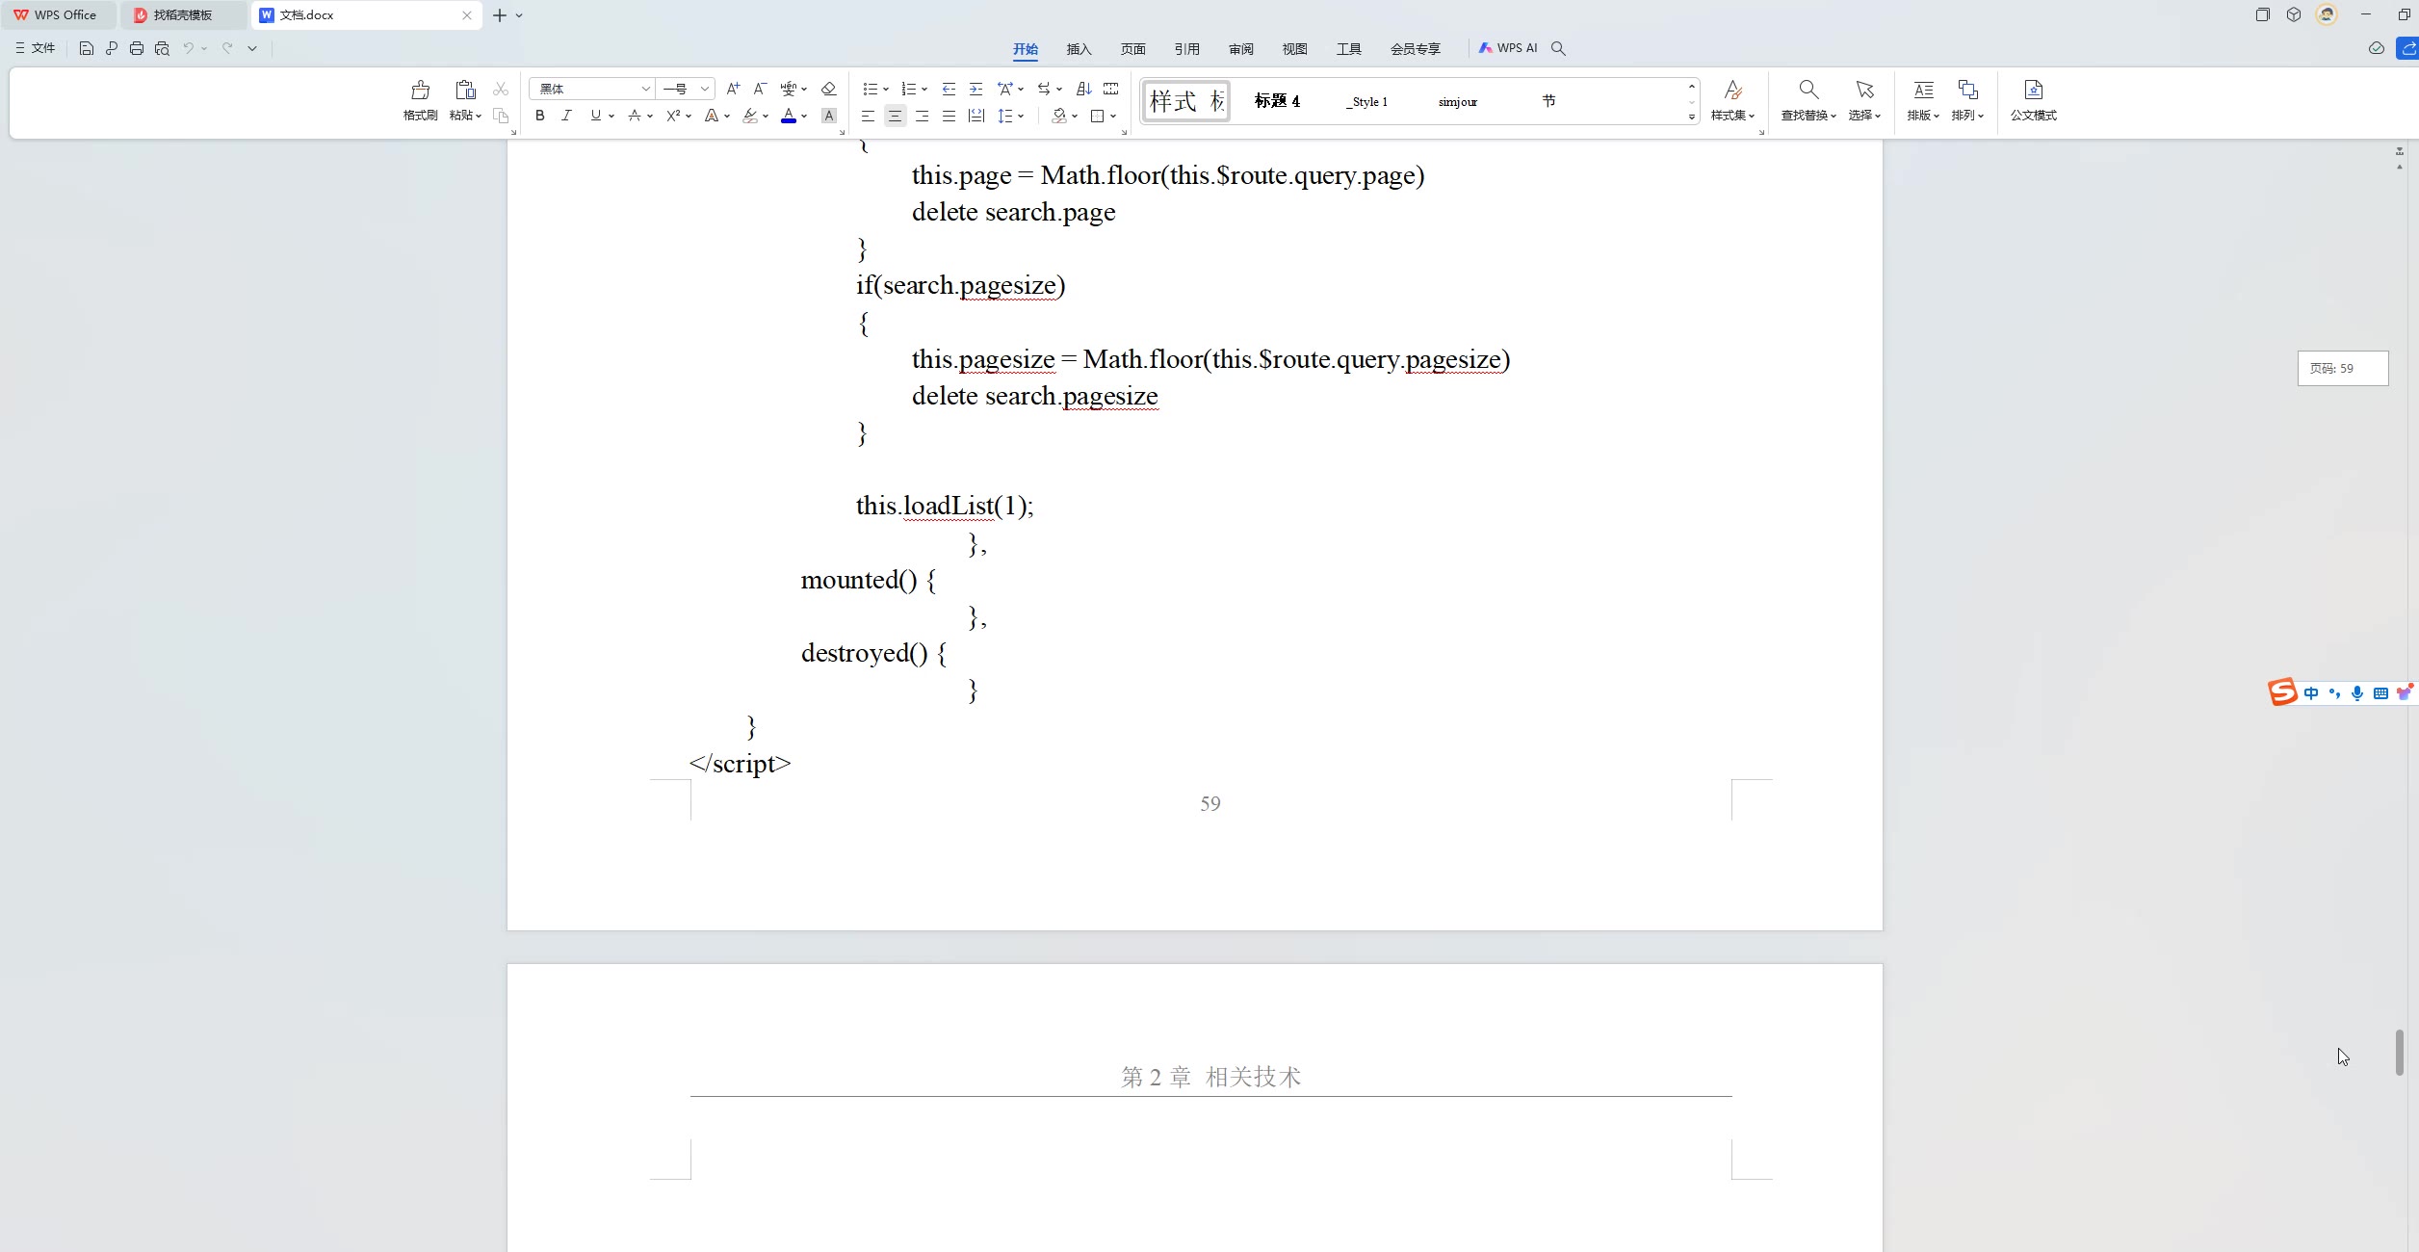The image size is (2419, 1252).
Task: Click the Copy icon below scissors
Action: [501, 116]
